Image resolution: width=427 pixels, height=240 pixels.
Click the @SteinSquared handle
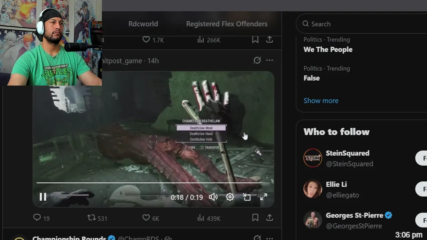349,164
